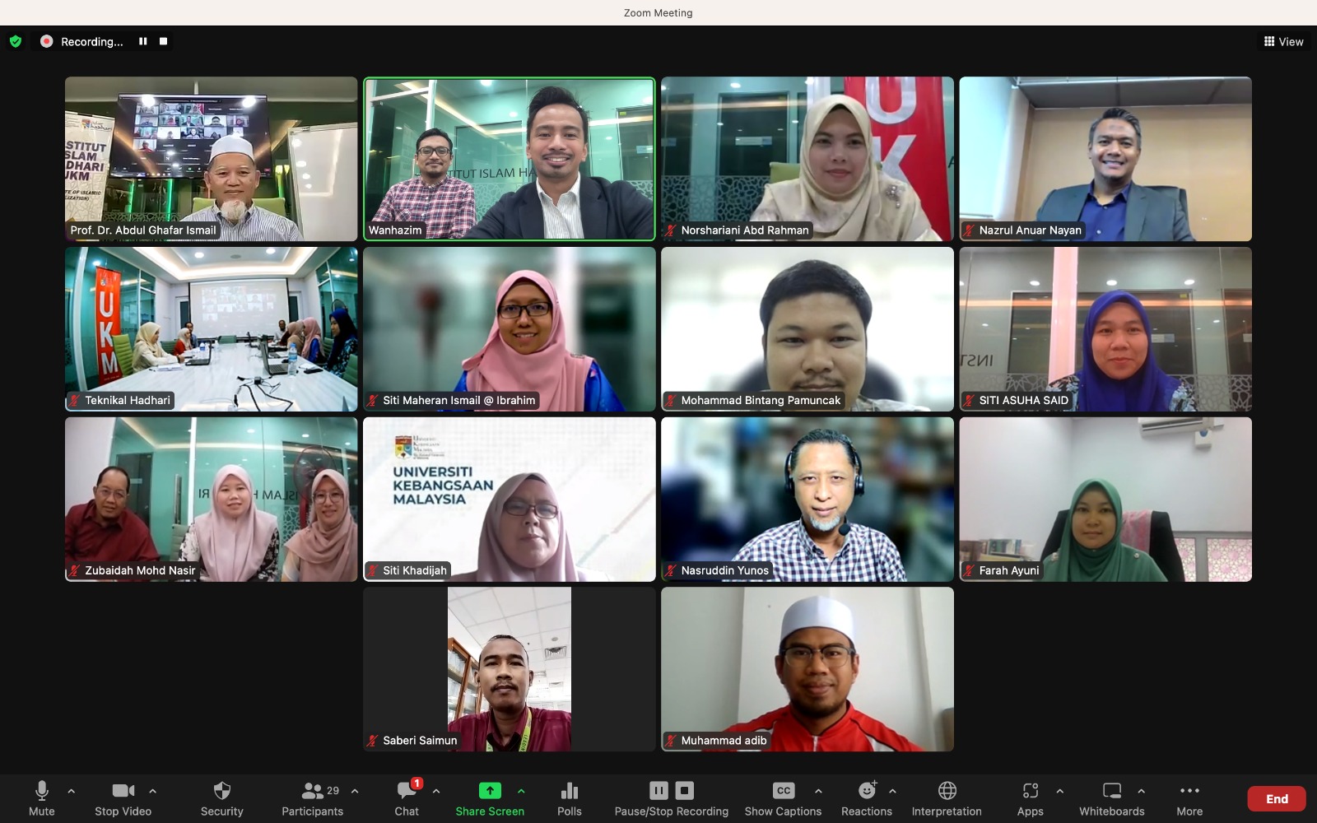Expand video options arrow beside Stop Video

[152, 791]
